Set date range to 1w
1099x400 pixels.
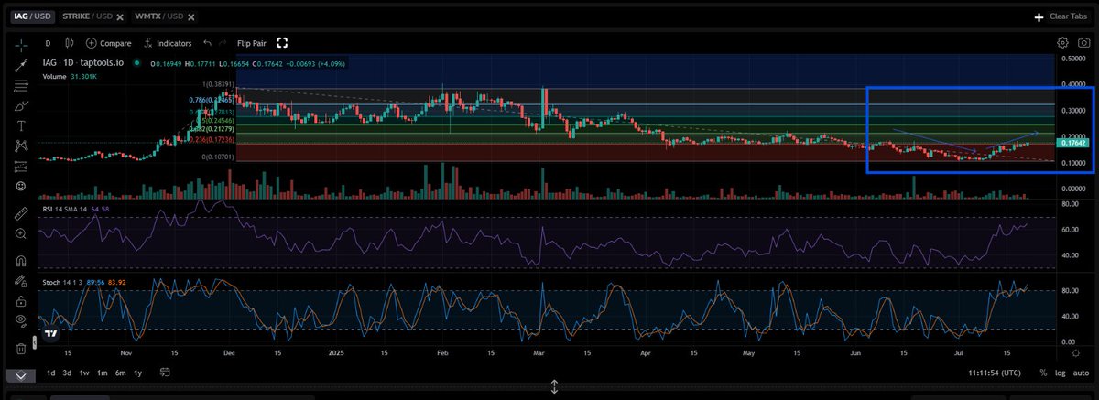point(85,373)
